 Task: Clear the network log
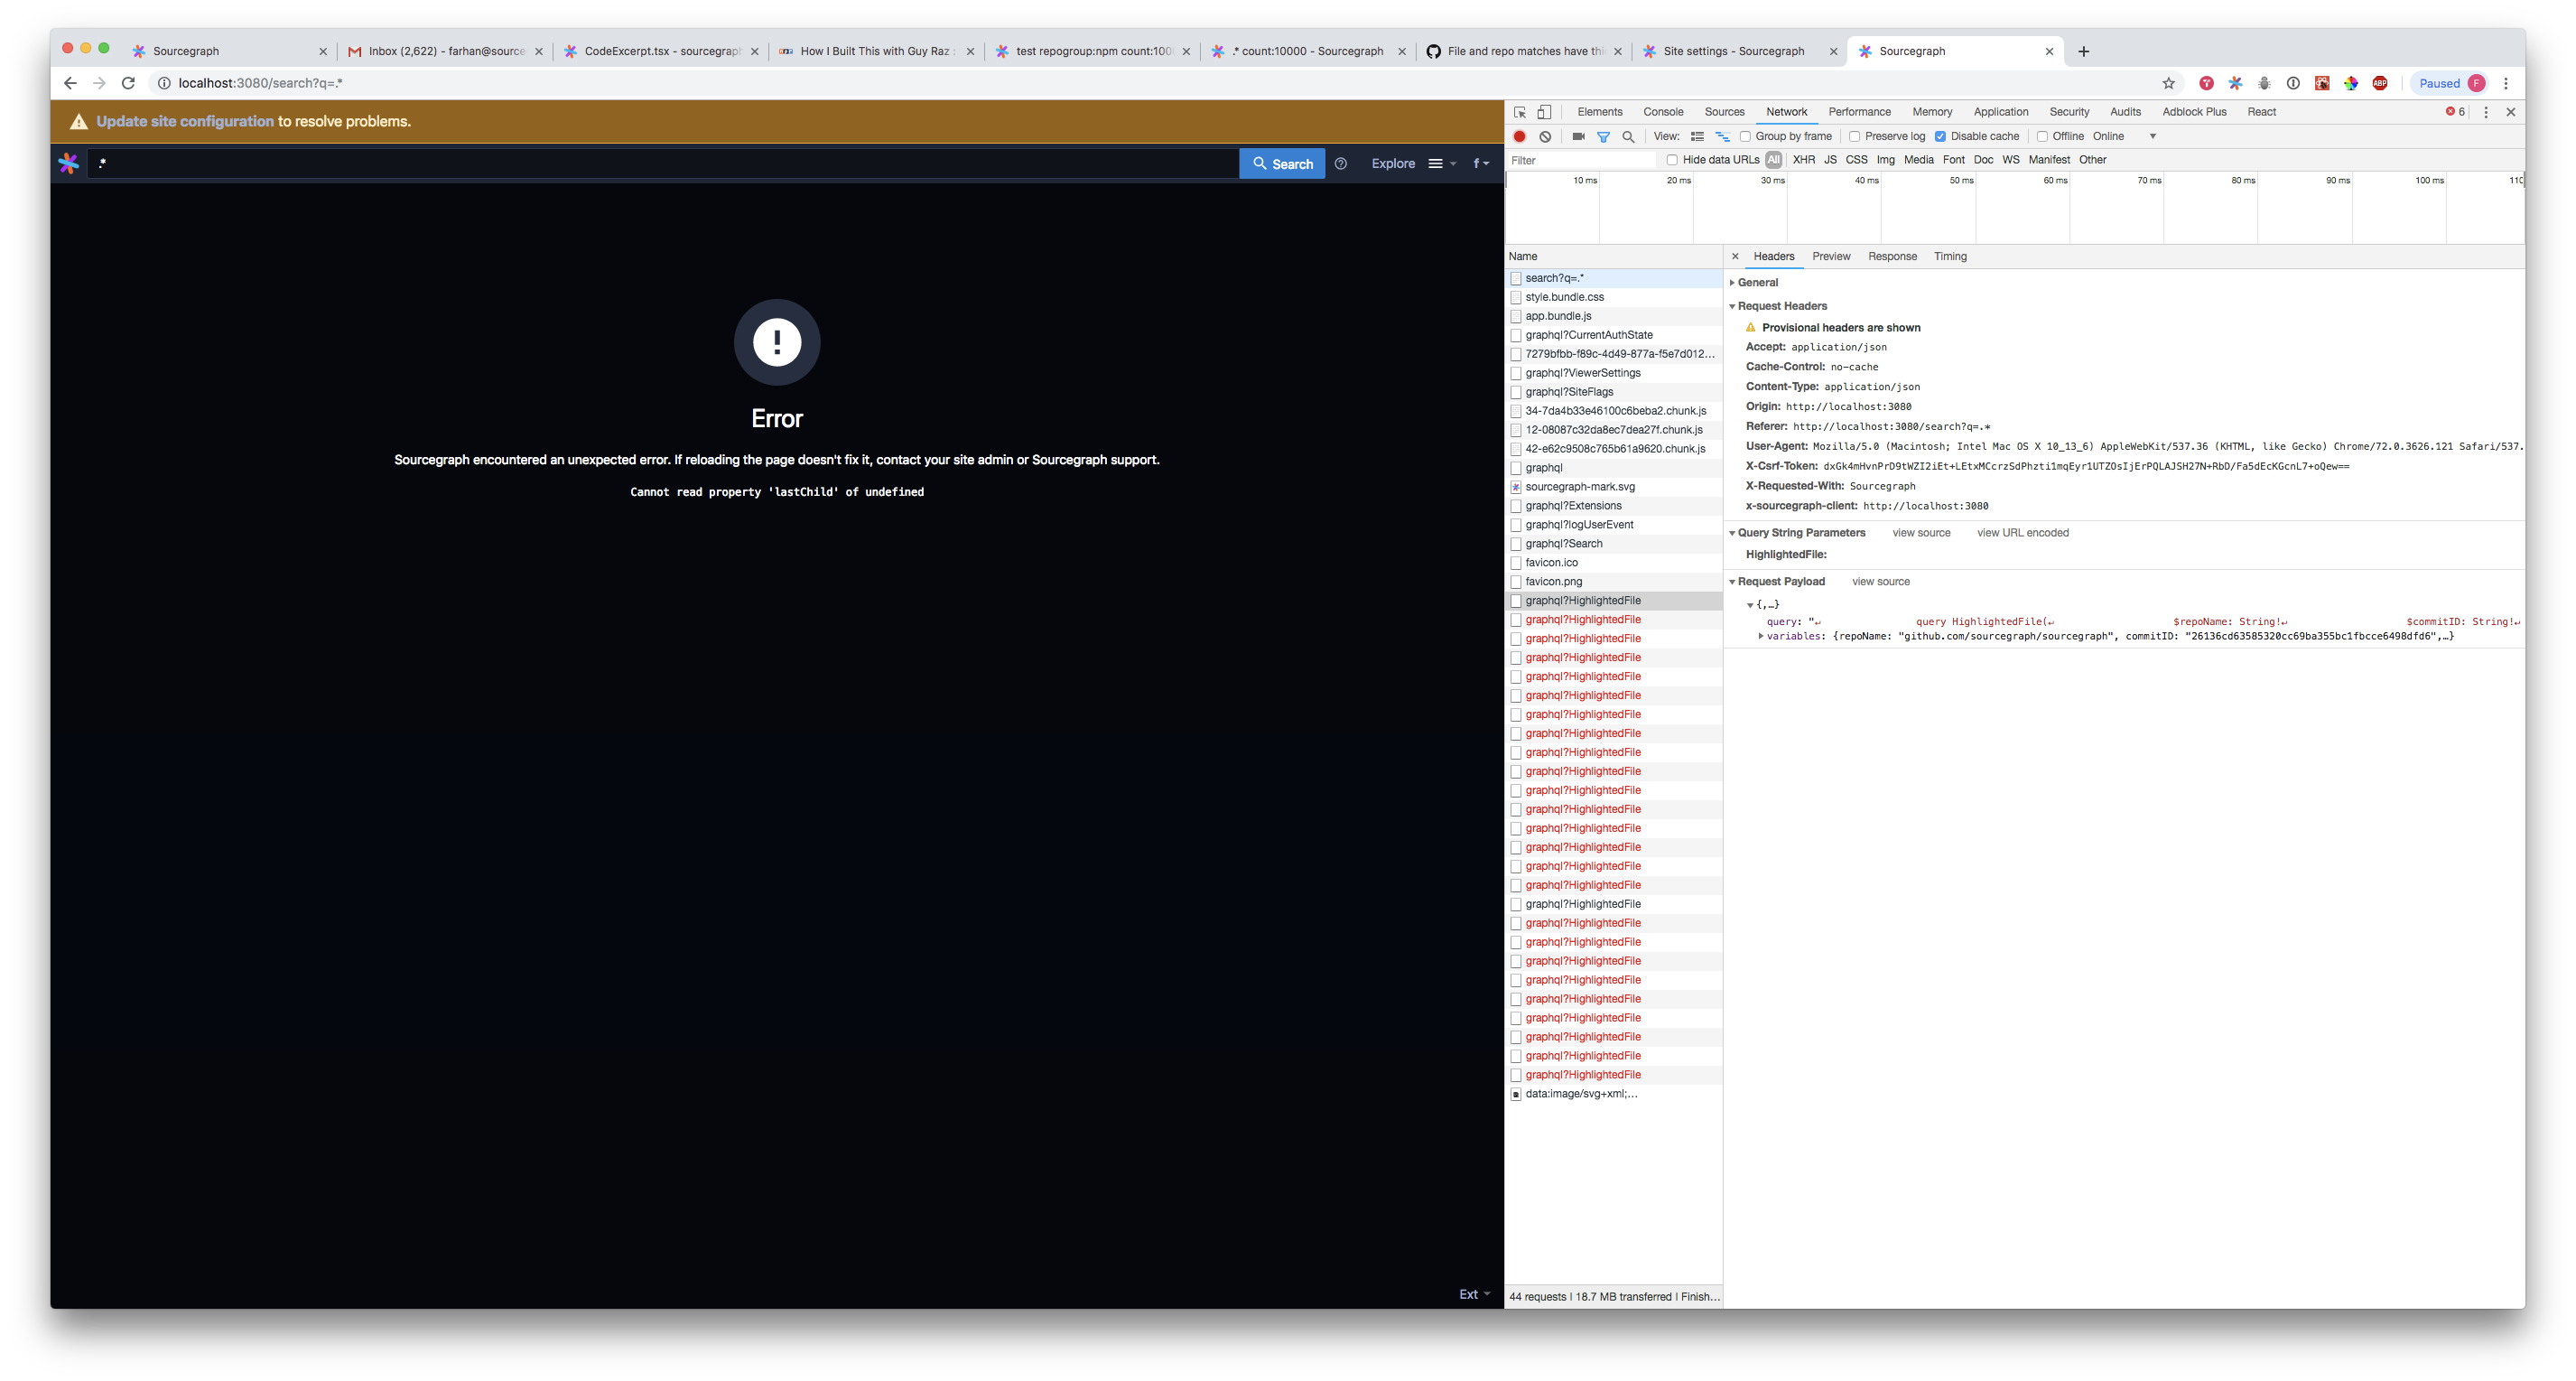pos(1545,136)
